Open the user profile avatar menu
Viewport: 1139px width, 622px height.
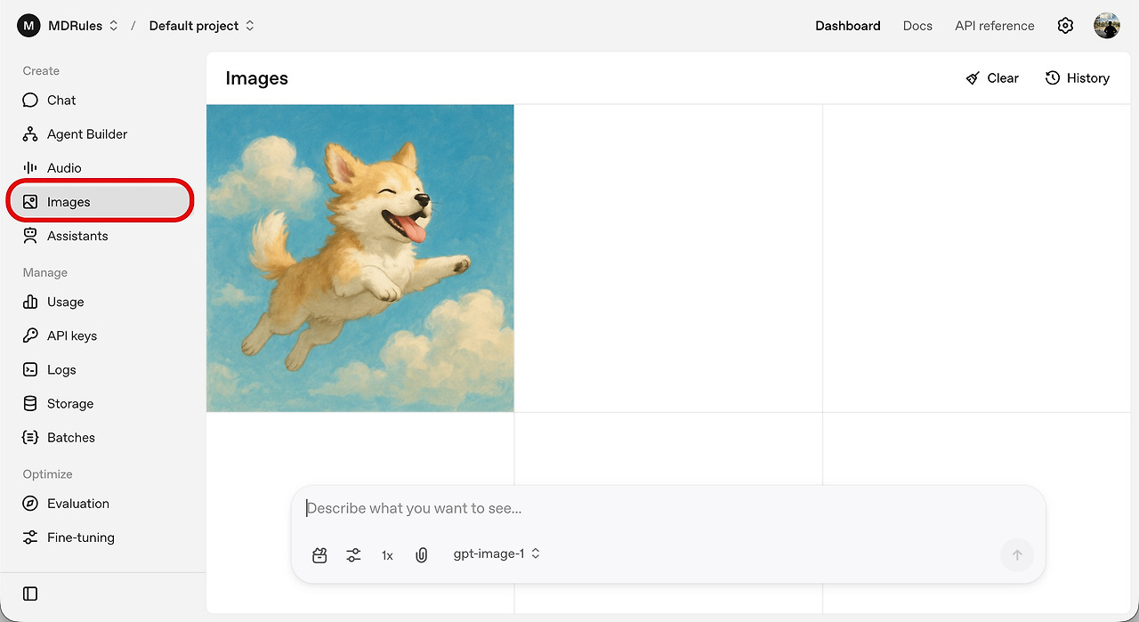point(1107,26)
